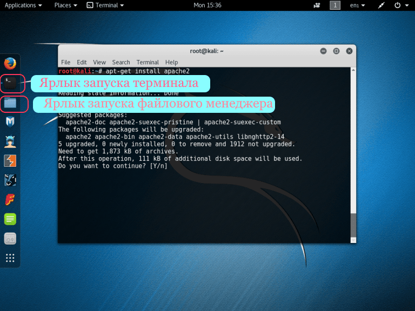The image size is (415, 311).
Task: Launch Burp Suite from the dock
Action: (10, 161)
